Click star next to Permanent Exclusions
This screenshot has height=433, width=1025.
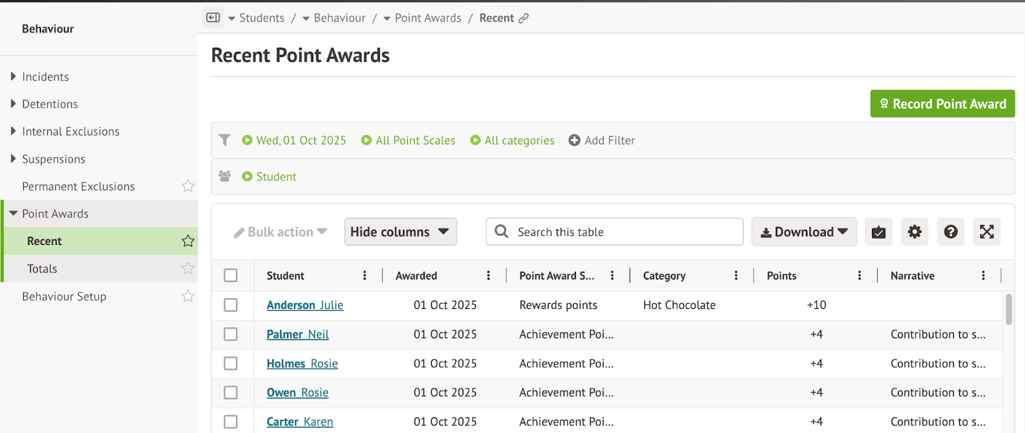(188, 186)
